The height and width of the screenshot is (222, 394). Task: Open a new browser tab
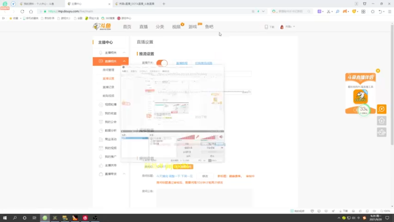[x=164, y=4]
